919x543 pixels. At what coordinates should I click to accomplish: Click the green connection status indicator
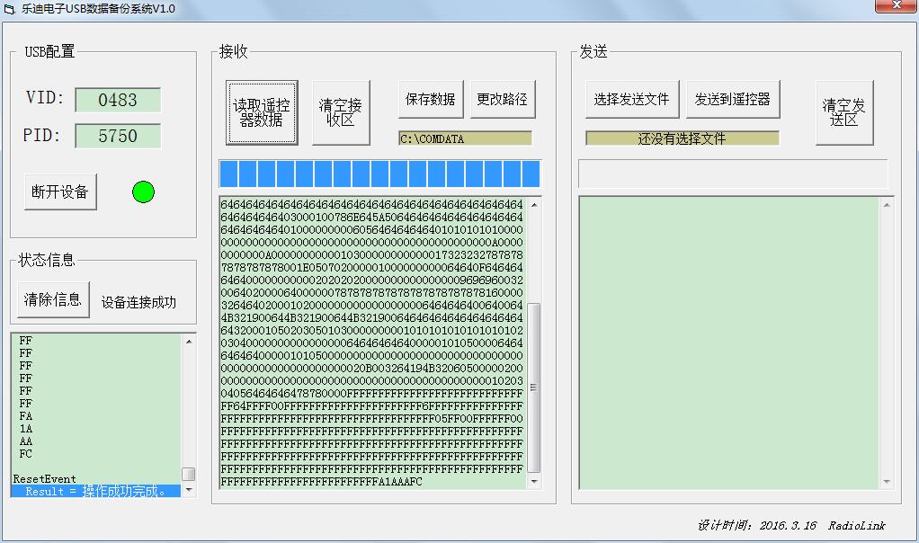click(x=144, y=191)
